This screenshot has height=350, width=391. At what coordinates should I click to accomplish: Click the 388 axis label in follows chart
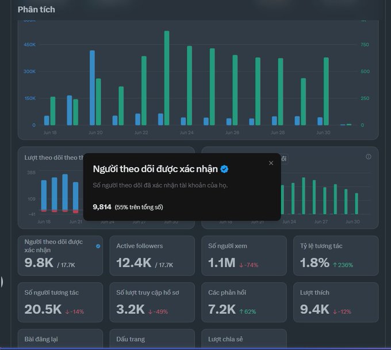[x=31, y=173]
